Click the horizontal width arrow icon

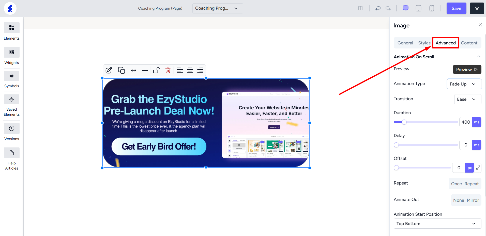[x=133, y=70]
